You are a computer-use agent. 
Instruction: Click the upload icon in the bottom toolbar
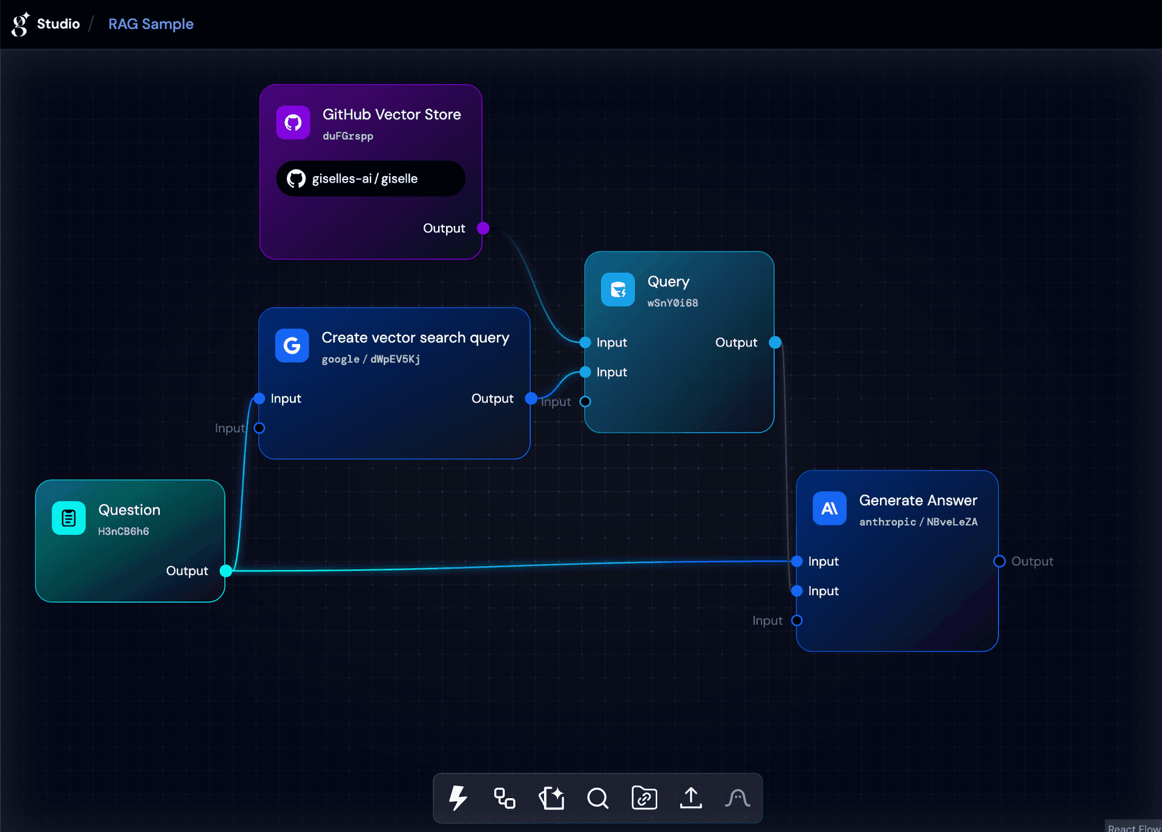pyautogui.click(x=691, y=798)
